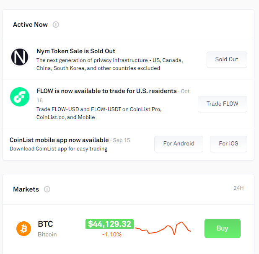Open the Nym Token Sale is Sold Out headline
This screenshot has width=259, height=254.
[x=76, y=51]
